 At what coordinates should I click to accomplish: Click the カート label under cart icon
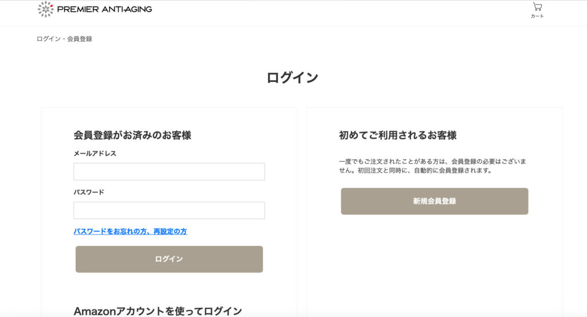[x=537, y=16]
